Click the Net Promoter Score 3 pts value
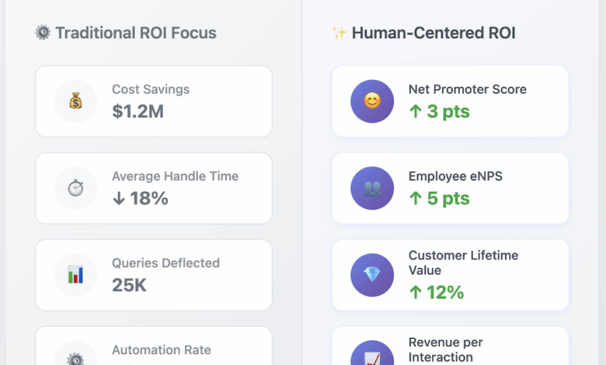 [x=439, y=111]
